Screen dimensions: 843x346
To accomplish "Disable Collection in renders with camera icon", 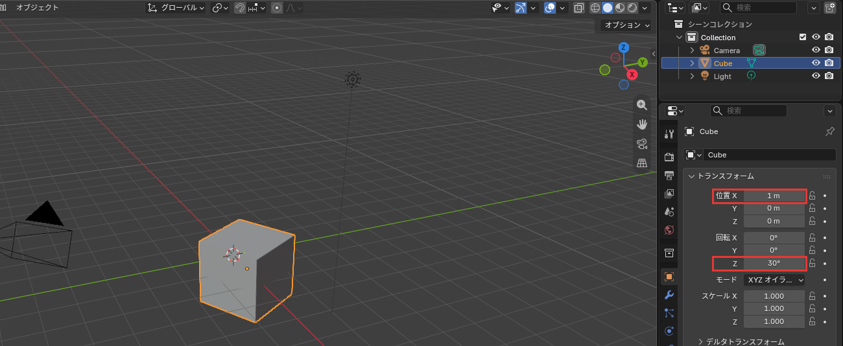I will point(829,38).
